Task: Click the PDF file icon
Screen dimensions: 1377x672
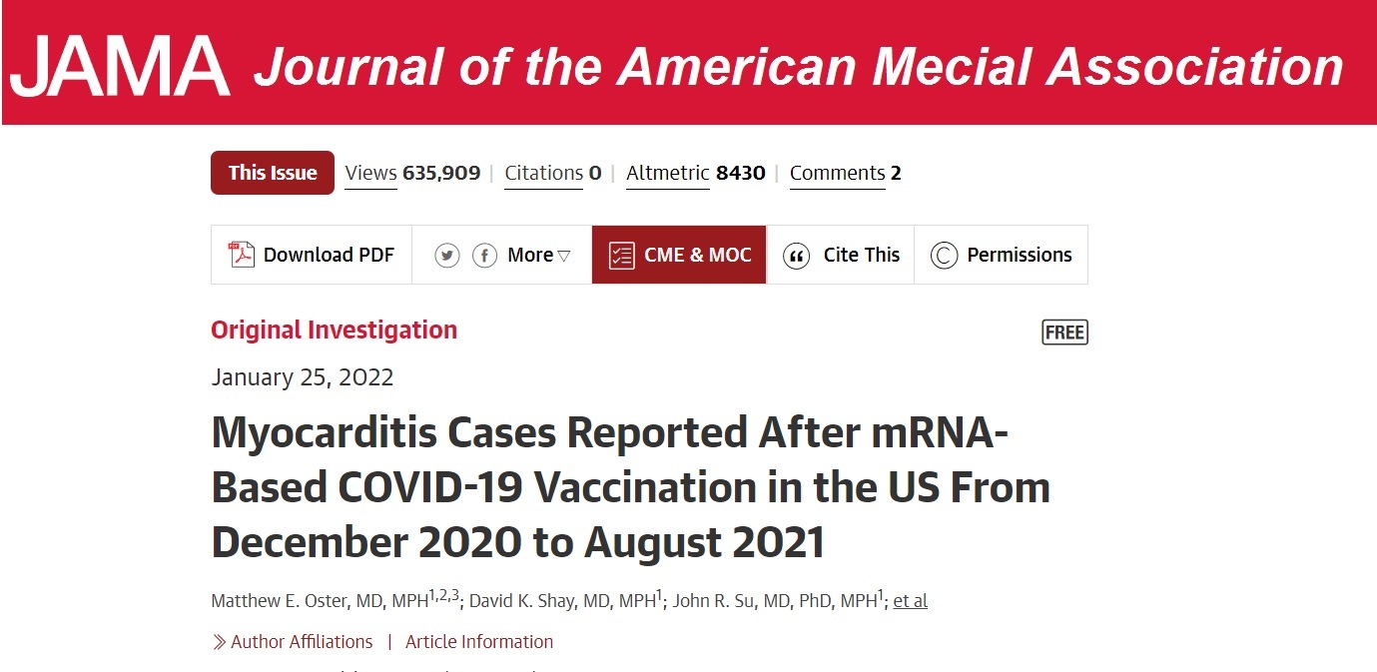Action: pyautogui.click(x=242, y=255)
